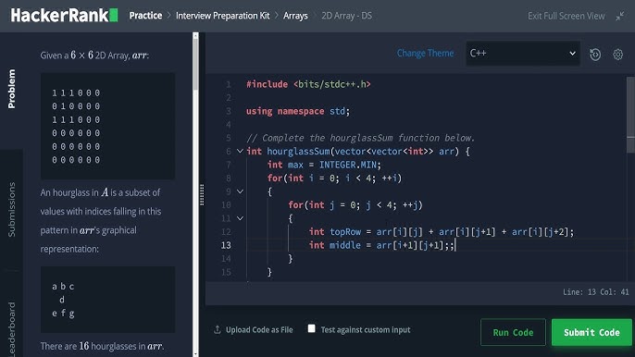Collapse the code block at line 9
This screenshot has height=357, width=635.
tap(240, 191)
